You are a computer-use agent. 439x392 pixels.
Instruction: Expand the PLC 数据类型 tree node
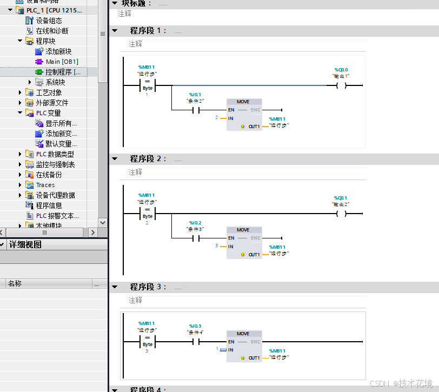(x=20, y=154)
